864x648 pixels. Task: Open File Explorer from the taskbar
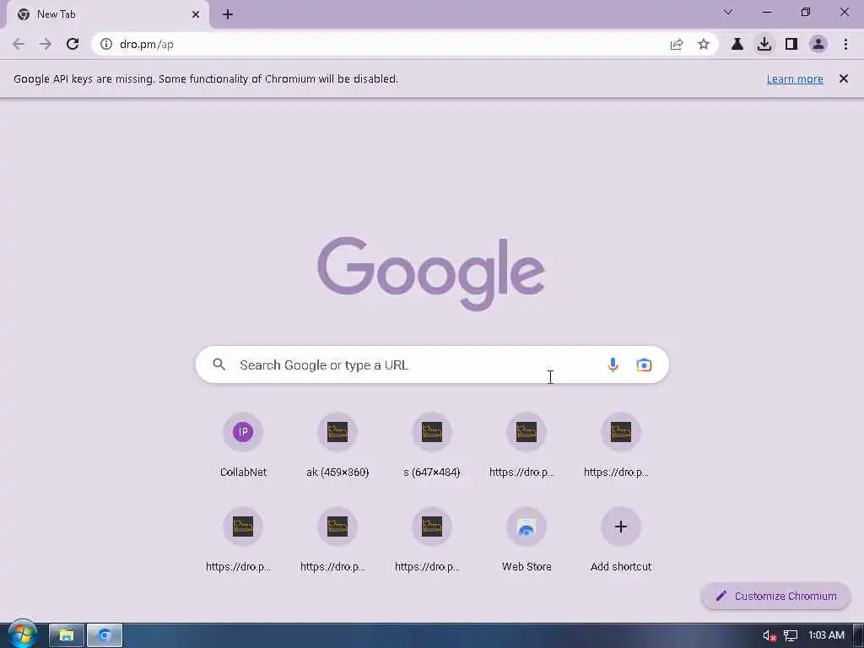tap(66, 635)
